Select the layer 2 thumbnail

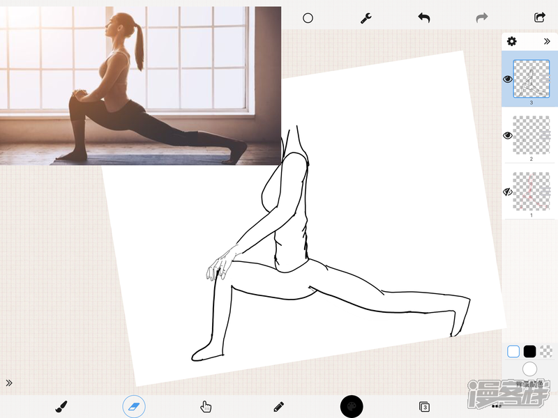pyautogui.click(x=531, y=136)
